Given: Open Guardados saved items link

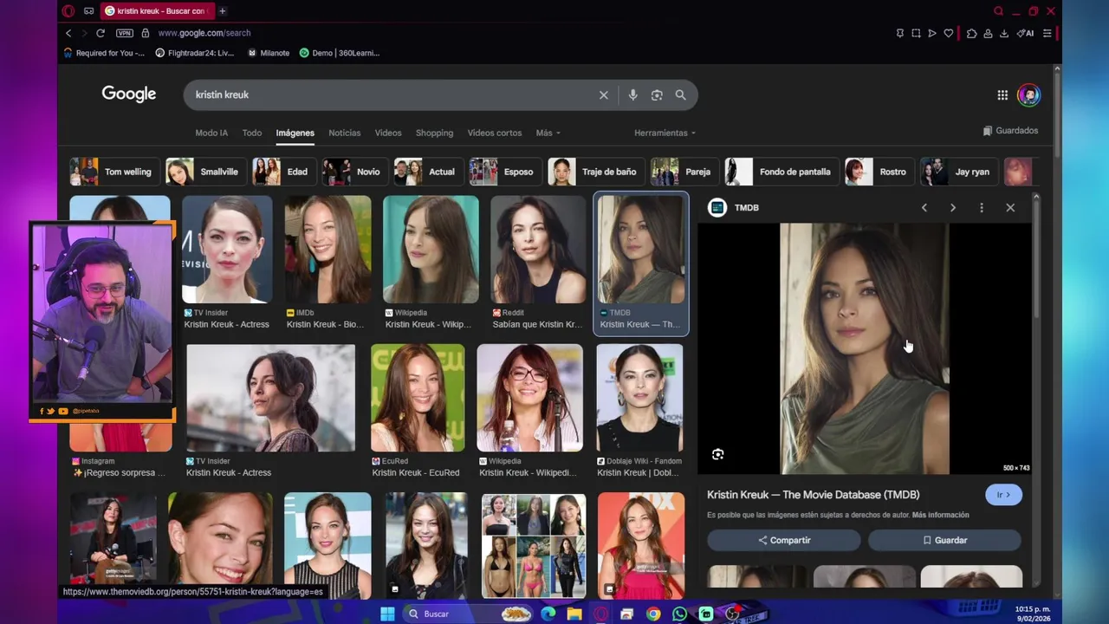Looking at the screenshot, I should click(1010, 131).
